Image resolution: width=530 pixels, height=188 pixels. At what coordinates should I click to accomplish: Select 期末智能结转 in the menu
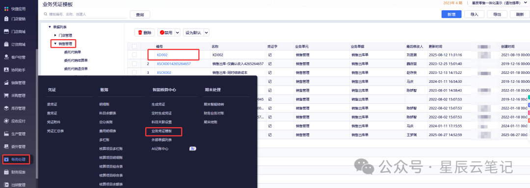[x=213, y=104]
